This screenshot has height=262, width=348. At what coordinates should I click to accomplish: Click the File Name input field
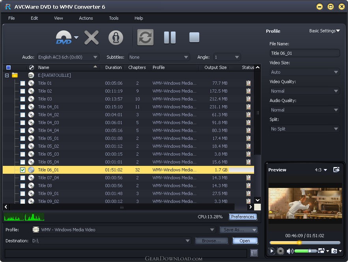coord(305,53)
